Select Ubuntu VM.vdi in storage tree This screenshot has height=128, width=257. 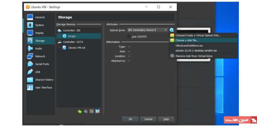(x=76, y=48)
